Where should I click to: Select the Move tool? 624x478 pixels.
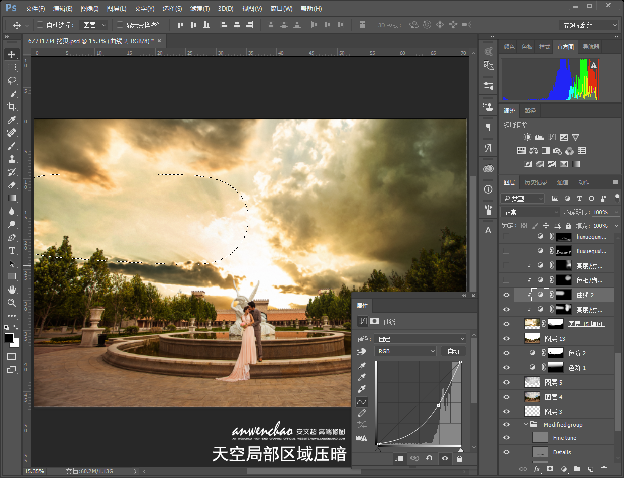(x=12, y=54)
